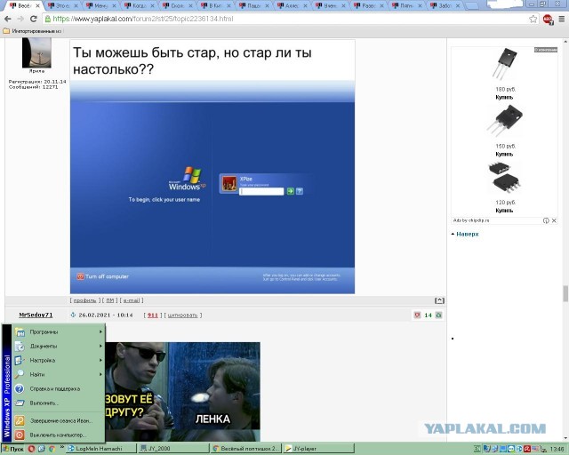Click the scroll-to-top icon under the post
The image size is (569, 455).
(439, 300)
